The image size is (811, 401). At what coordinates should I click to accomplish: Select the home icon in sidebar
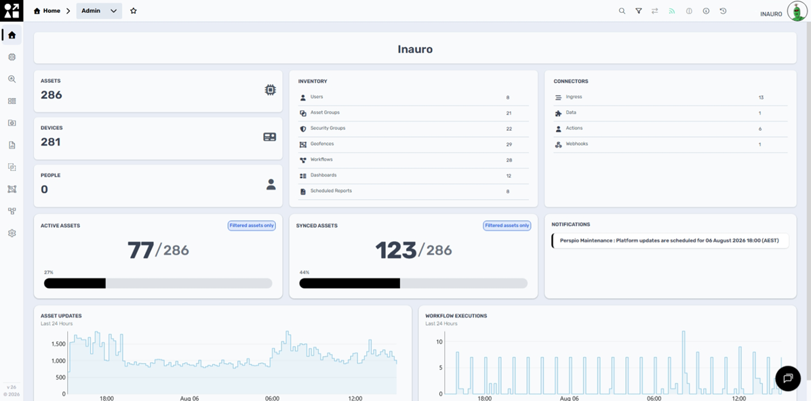[12, 35]
